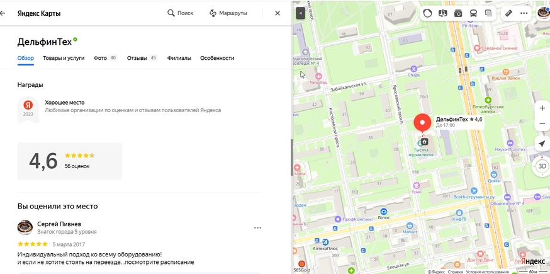Click the Костромской просп. street label
The width and height of the screenshot is (550, 274).
pos(333,127)
